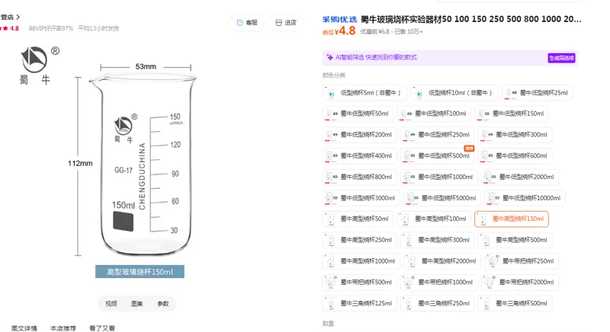Click the store rating 4.8 stars
Screen dimensions: 610x332
[x=10, y=28]
